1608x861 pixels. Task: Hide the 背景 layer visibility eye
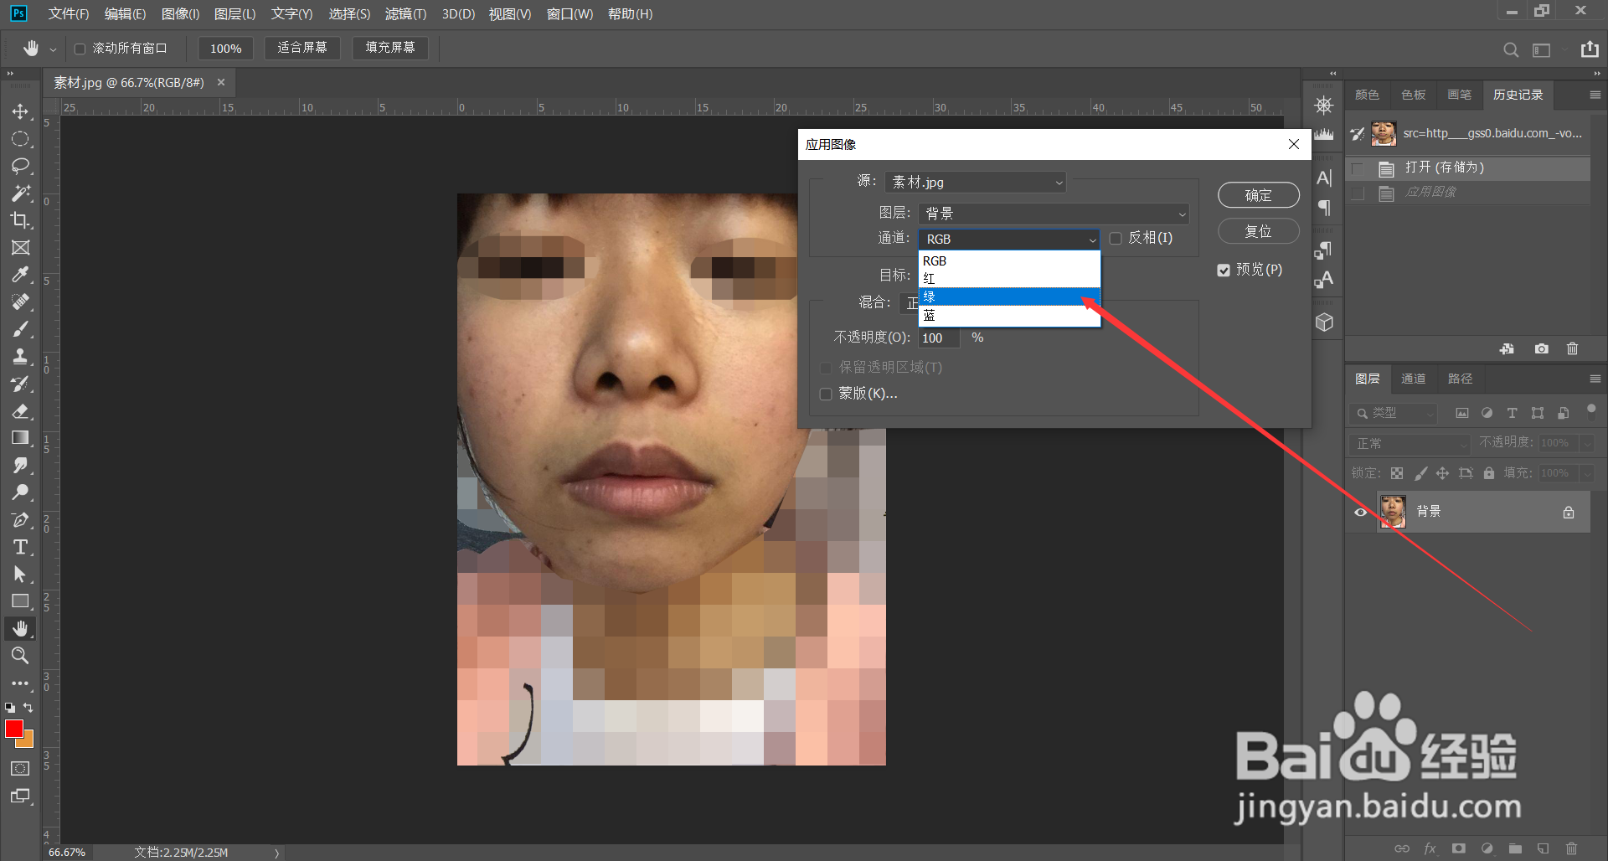click(x=1360, y=512)
